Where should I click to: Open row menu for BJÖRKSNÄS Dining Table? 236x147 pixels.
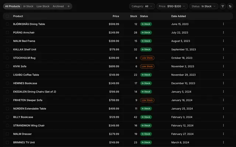pyautogui.click(x=223, y=24)
